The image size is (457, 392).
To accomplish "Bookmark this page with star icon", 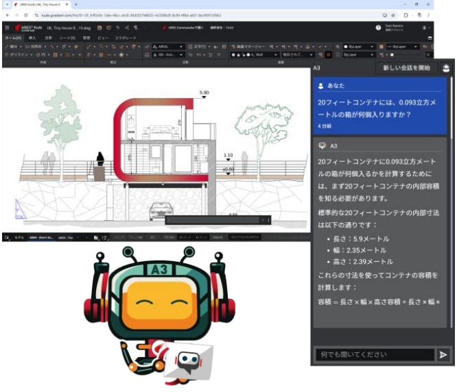I will click(393, 15).
